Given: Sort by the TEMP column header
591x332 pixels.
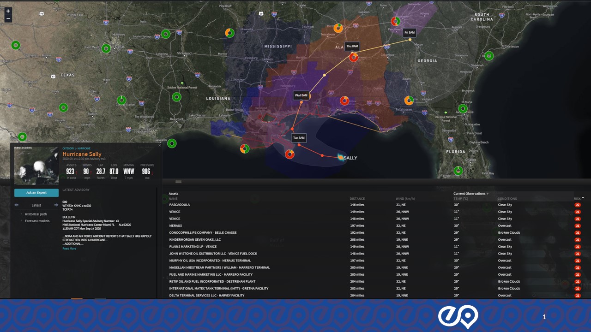Looking at the screenshot, I should [461, 199].
